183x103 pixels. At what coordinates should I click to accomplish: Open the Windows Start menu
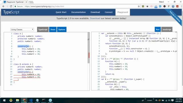(x=4, y=100)
